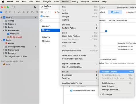Screen dimensions: 136x104
Task: Open the Product menu
Action: (66, 2)
